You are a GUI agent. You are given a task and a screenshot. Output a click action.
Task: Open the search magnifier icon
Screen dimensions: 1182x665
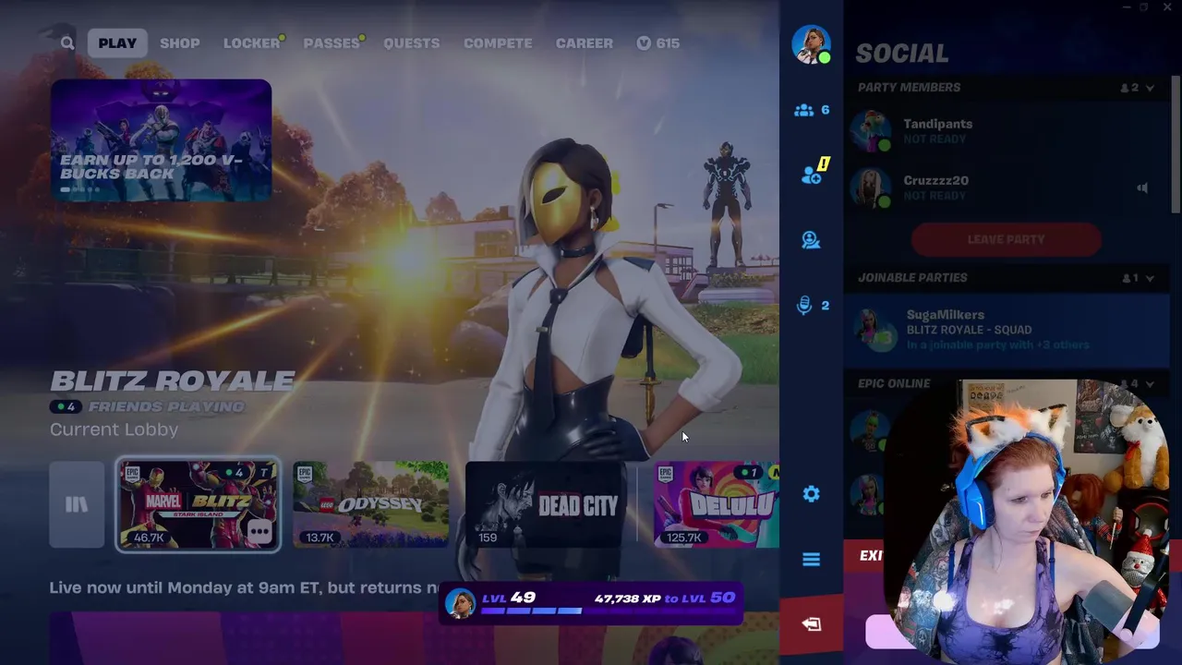67,43
